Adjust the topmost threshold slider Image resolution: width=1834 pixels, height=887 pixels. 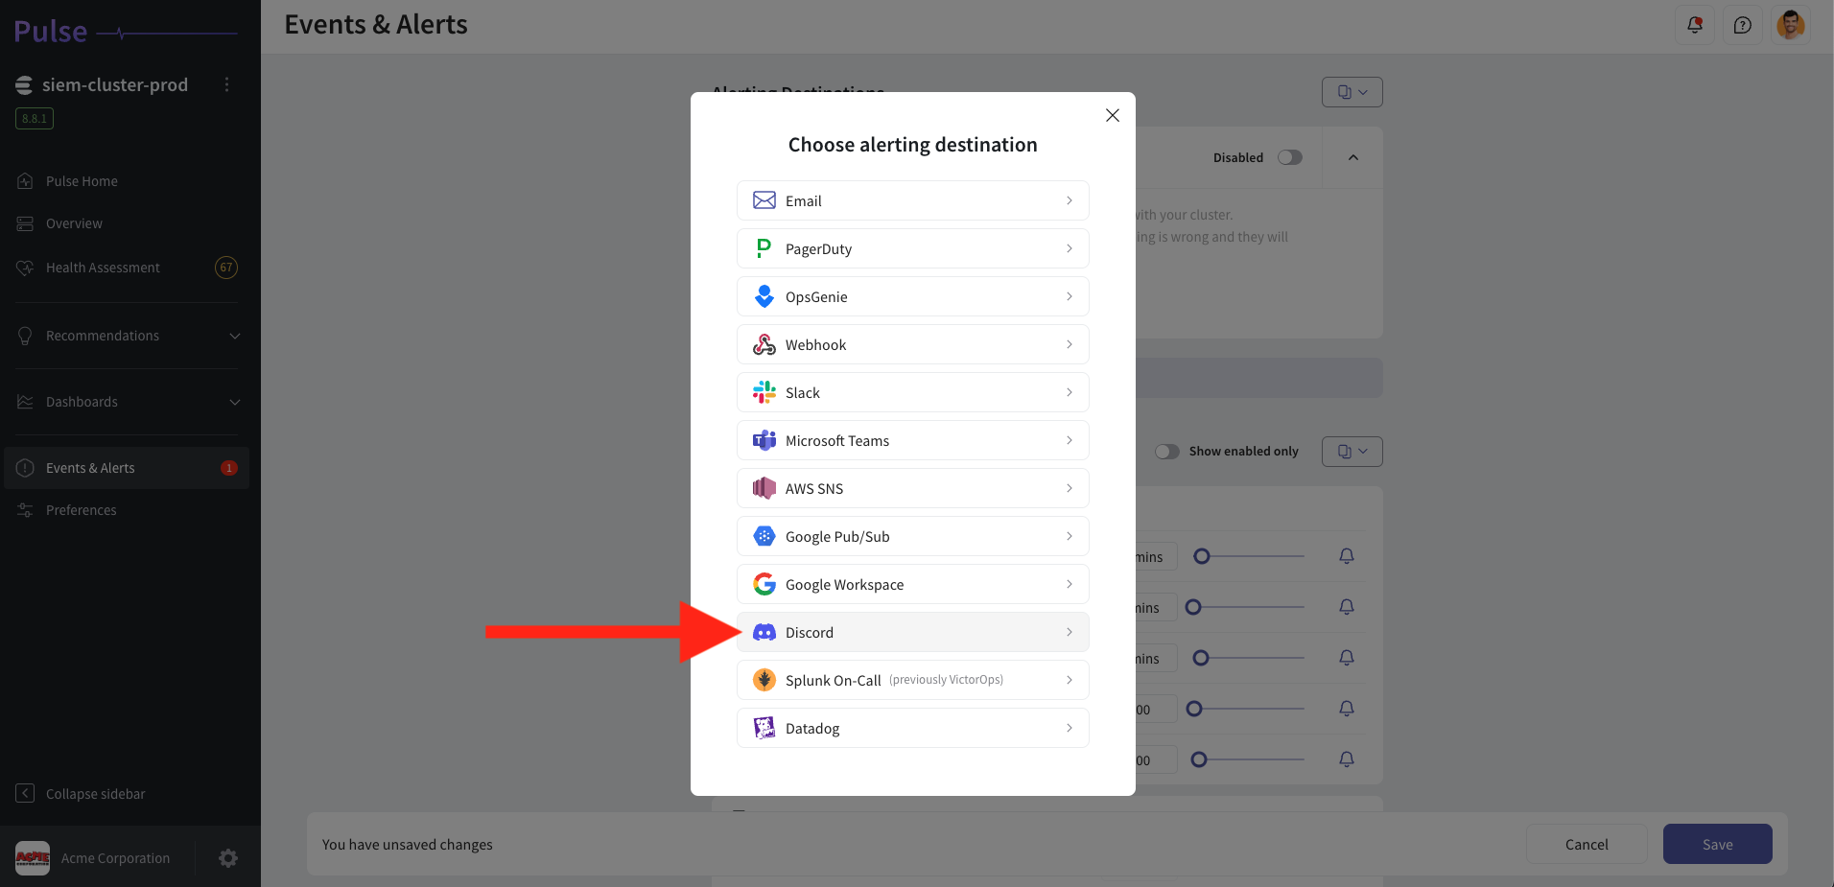pos(1202,556)
